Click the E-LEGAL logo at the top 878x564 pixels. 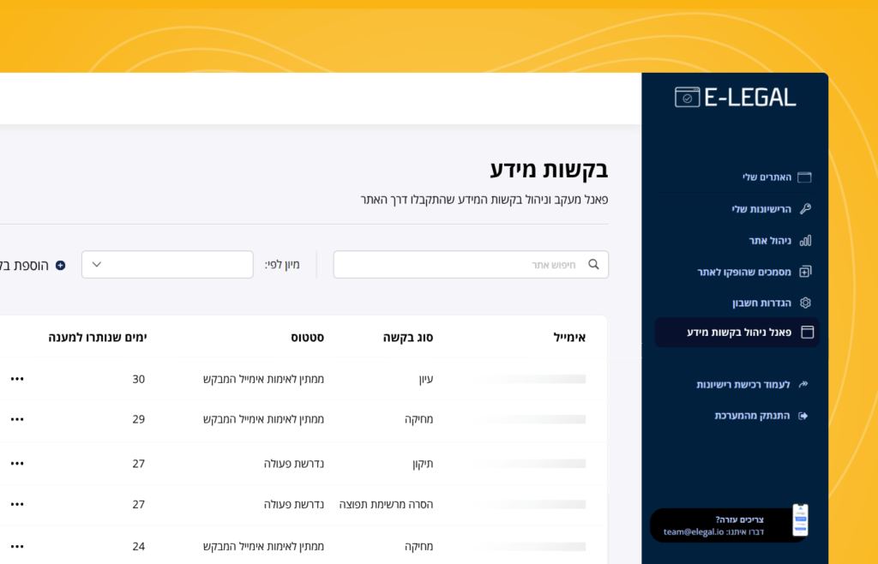735,97
